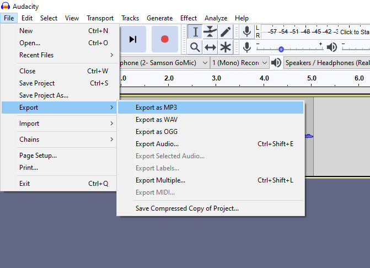Open the Help menu
This screenshot has height=268, width=370.
click(x=242, y=18)
